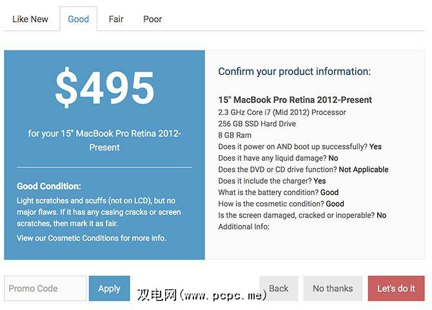Screen dimensions: 432x310
Task: Select the Good condition tab
Action: coord(78,19)
